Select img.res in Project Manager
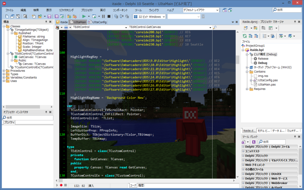This screenshot has width=304, height=190. [263, 76]
